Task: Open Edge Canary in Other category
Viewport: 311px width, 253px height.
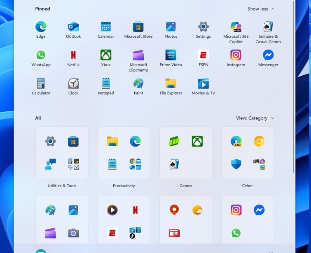Action: (236, 141)
